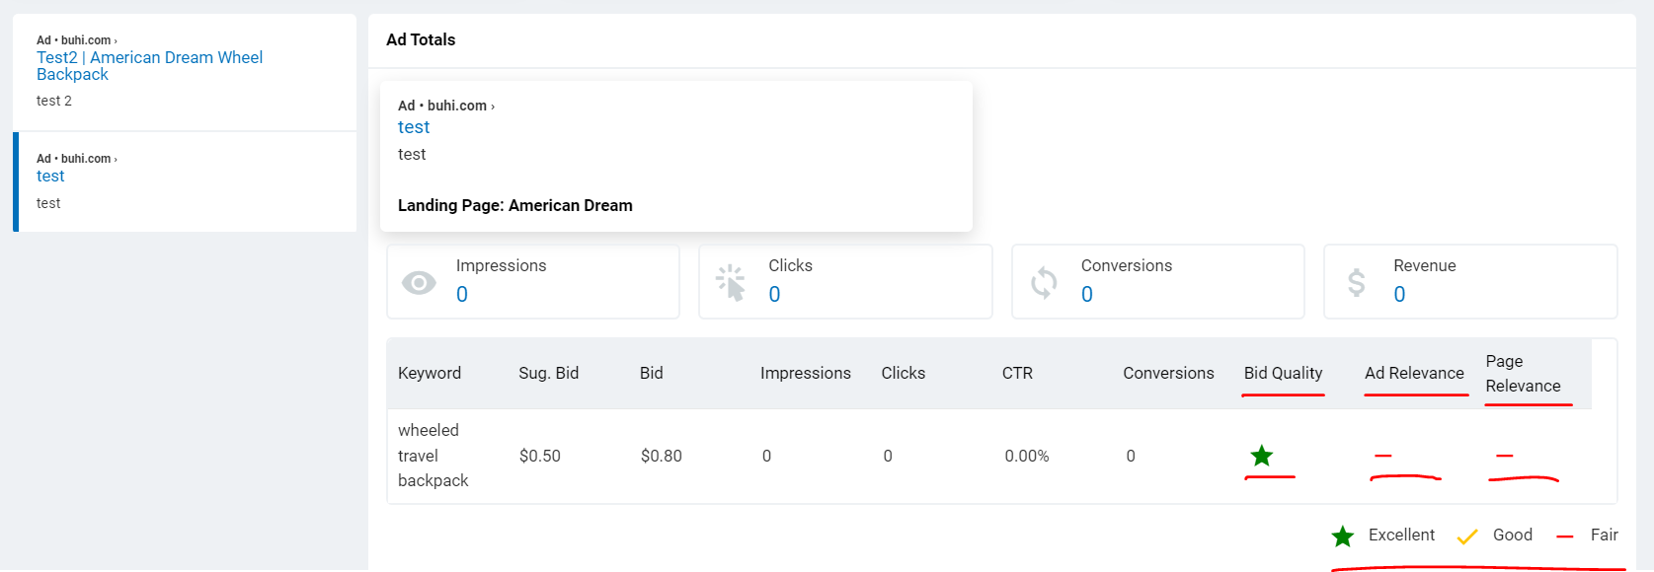Select the 'test' ad in left sidebar

pyautogui.click(x=50, y=177)
